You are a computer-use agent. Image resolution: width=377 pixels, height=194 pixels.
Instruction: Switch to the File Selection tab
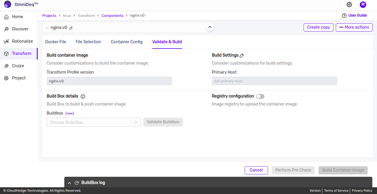(88, 42)
